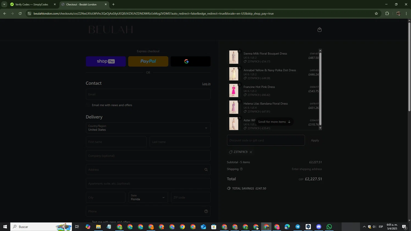This screenshot has height=231, width=411.
Task: Focus the ZIP code field
Action: 191,197
